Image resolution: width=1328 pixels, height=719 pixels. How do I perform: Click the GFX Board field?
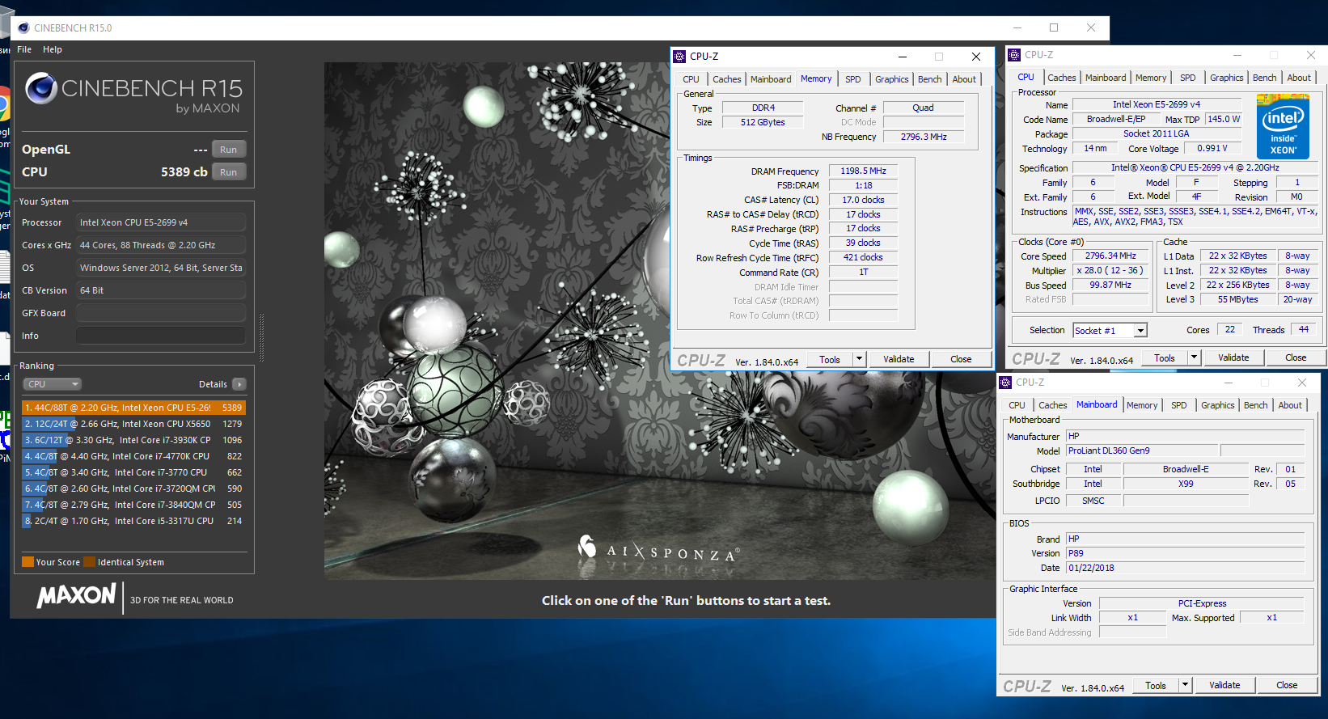tap(161, 313)
